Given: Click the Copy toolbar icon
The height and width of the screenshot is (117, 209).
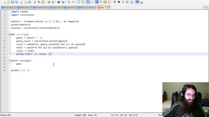Looking at the screenshot, I should (39, 2).
